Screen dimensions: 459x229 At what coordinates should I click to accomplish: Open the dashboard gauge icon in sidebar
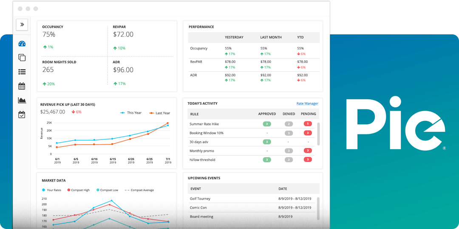[x=22, y=44]
